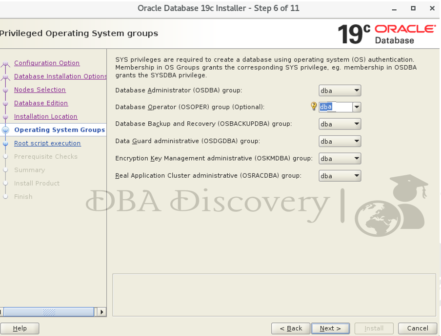Click the 'Summary' step text

(30, 170)
